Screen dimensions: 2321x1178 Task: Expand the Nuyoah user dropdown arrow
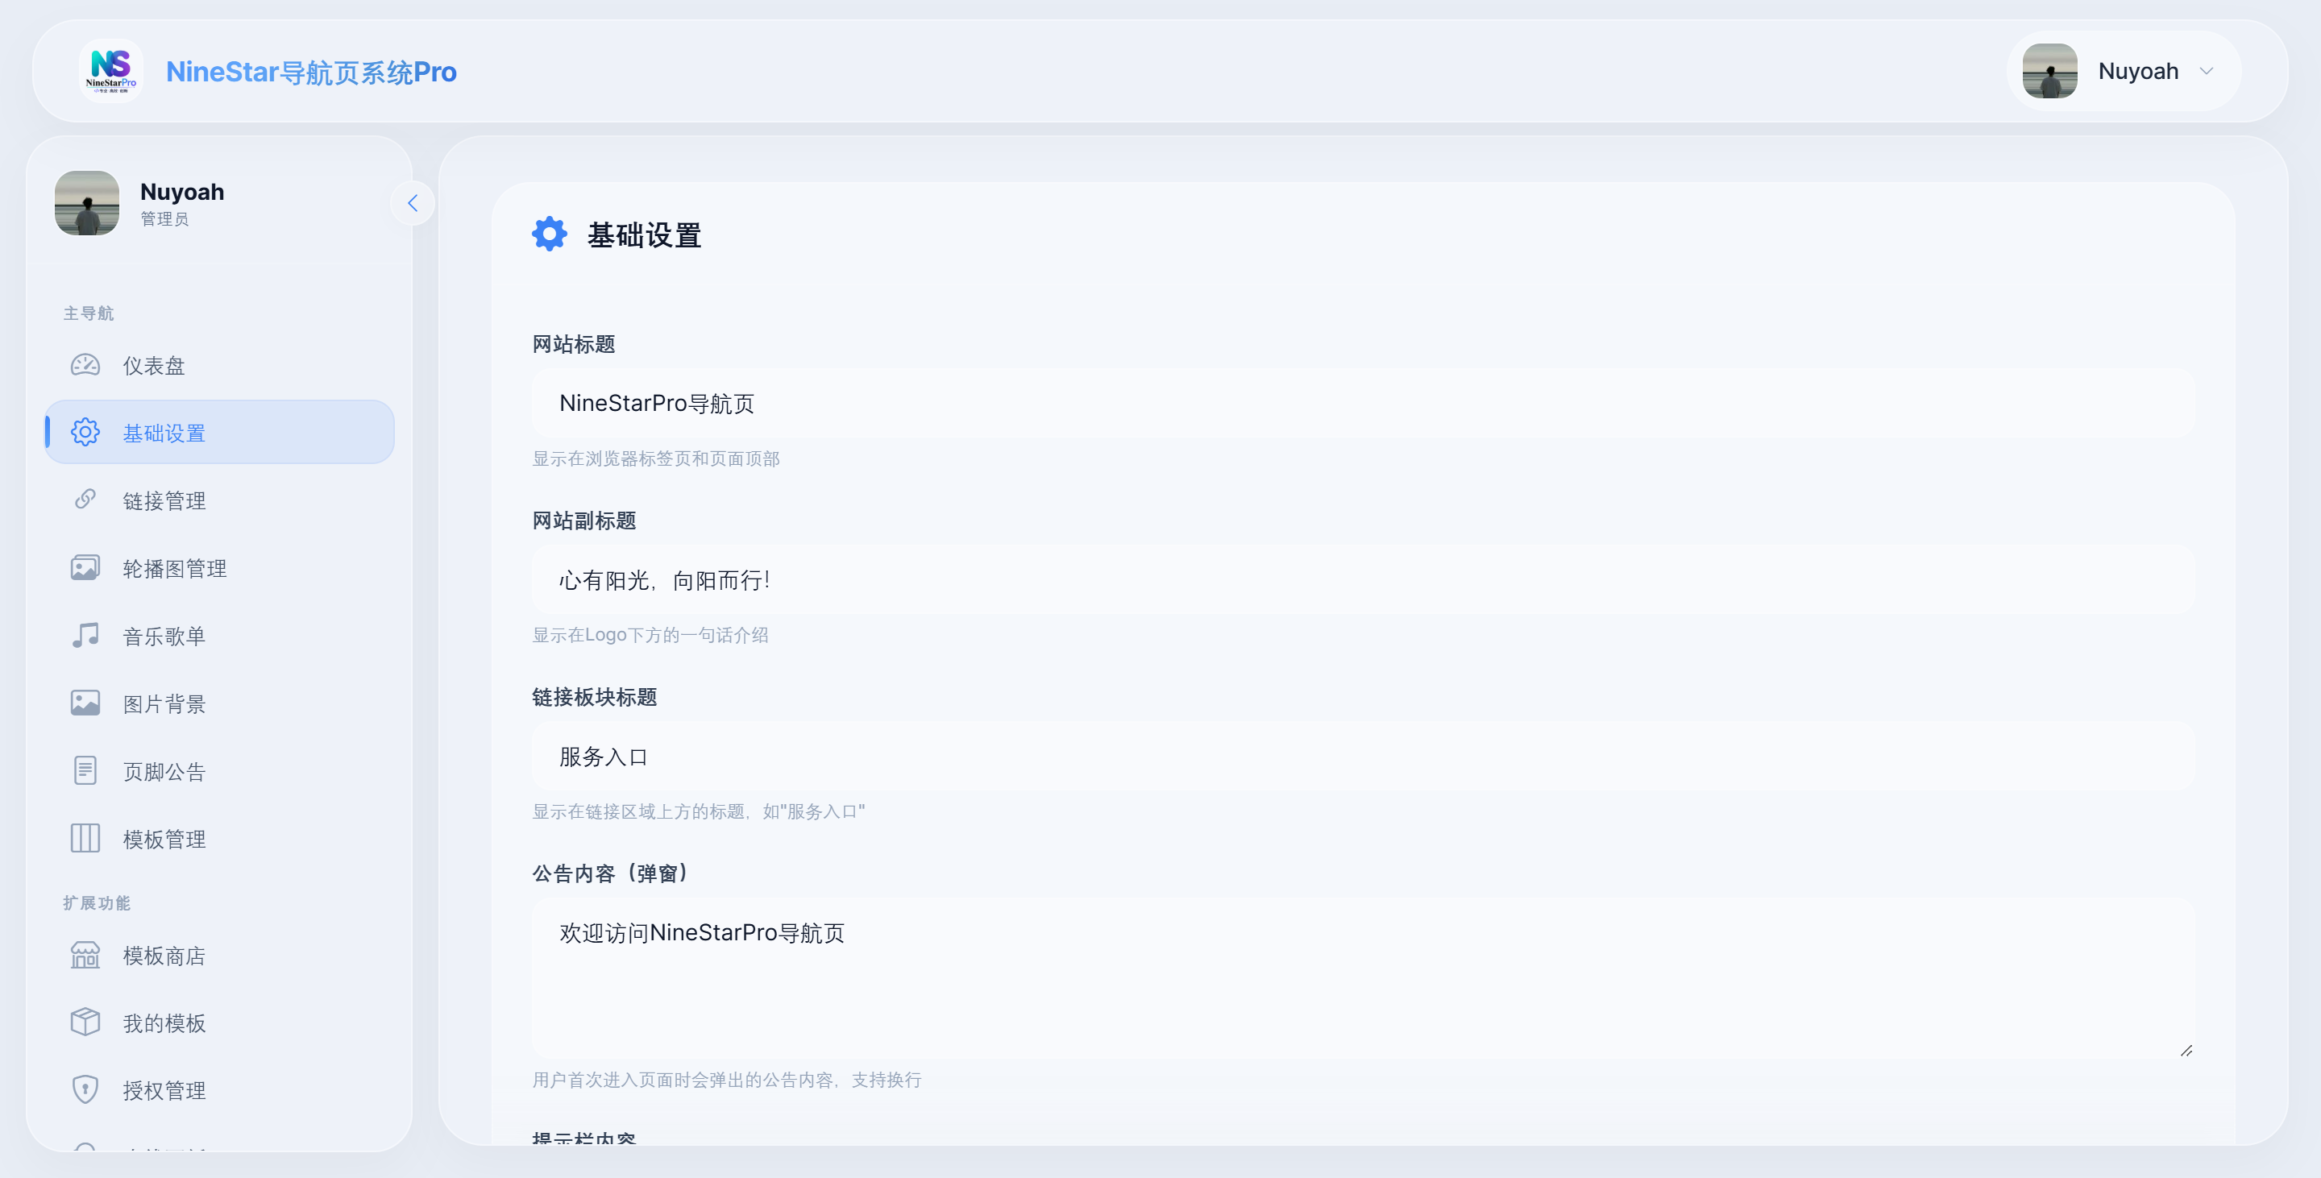(x=2207, y=71)
